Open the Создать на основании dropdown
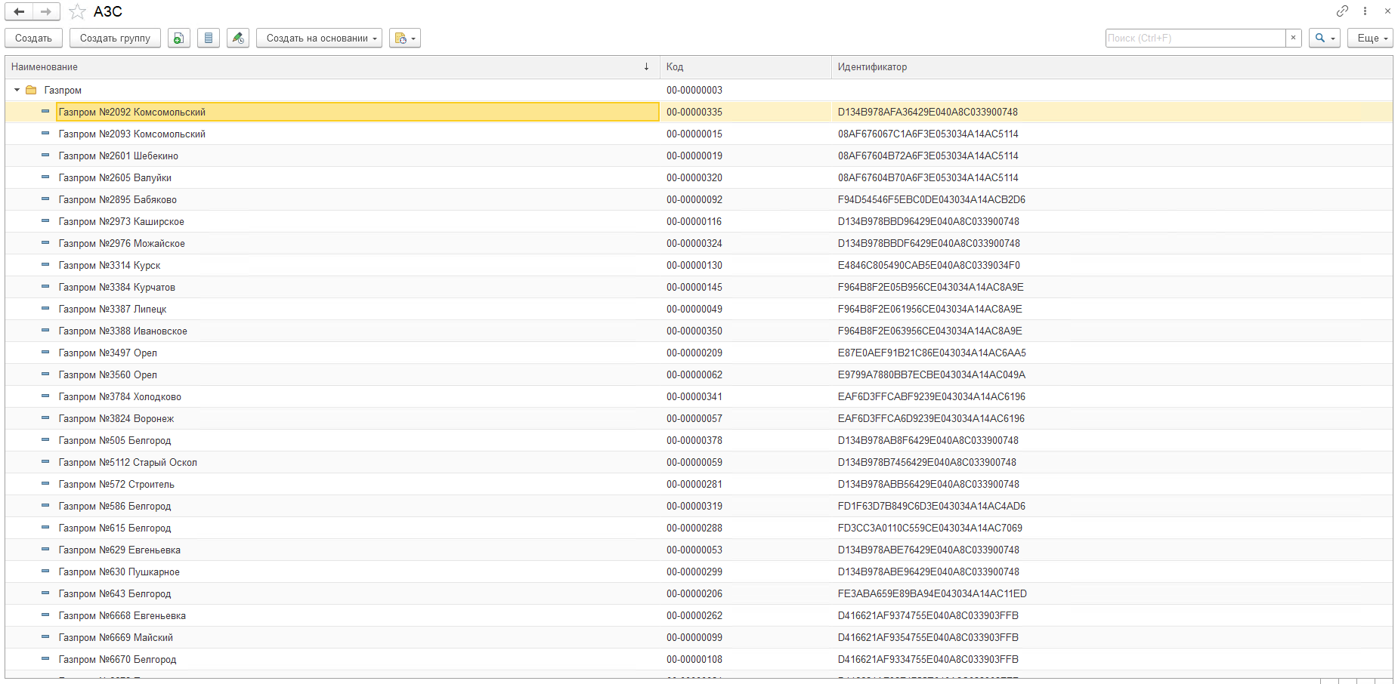The image size is (1398, 684). tap(319, 38)
